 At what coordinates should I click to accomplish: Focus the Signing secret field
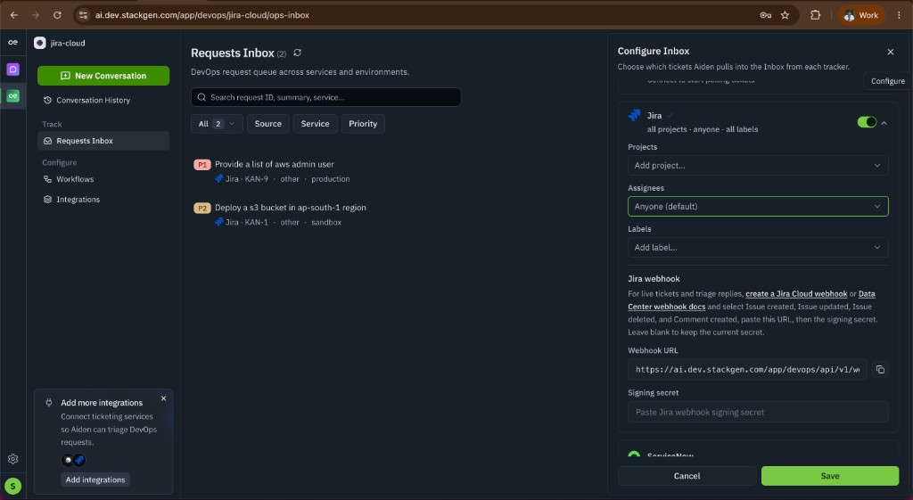click(758, 412)
